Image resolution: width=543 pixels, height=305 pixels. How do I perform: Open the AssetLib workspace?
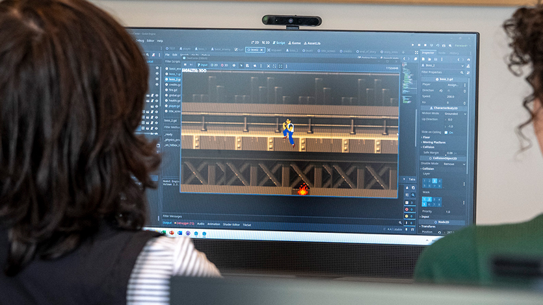click(312, 43)
